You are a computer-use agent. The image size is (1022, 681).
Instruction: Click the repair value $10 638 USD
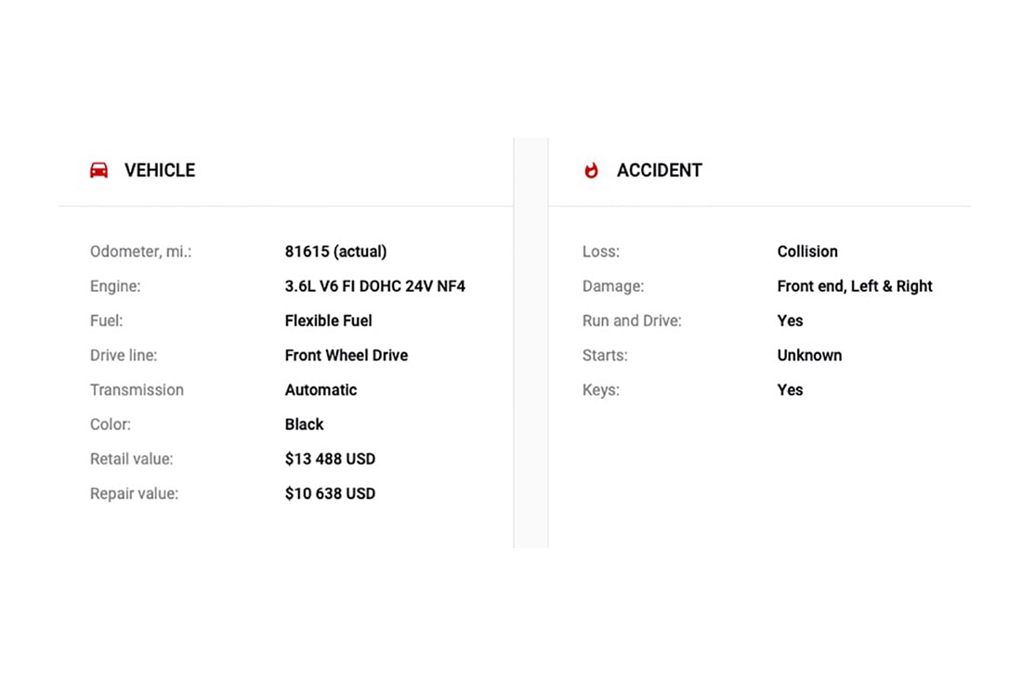pos(330,493)
